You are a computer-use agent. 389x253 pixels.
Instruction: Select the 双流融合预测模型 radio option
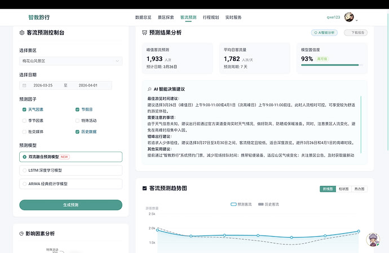(70, 157)
